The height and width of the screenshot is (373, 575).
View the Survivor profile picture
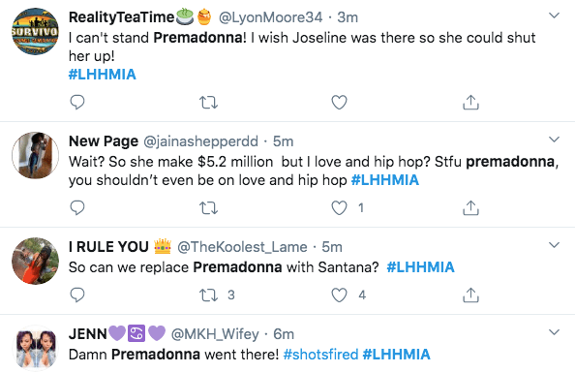35,32
